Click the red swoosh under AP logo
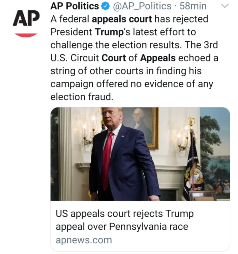238x254 pixels. [x=26, y=35]
